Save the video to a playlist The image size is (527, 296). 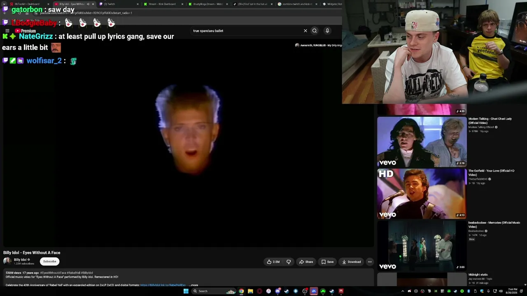point(328,262)
